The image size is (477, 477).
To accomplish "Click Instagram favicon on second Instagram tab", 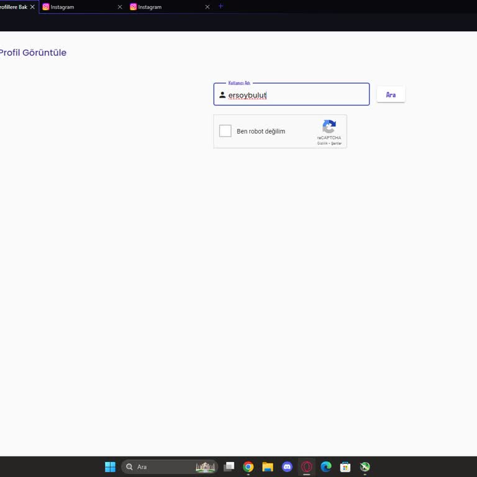I will coord(134,7).
